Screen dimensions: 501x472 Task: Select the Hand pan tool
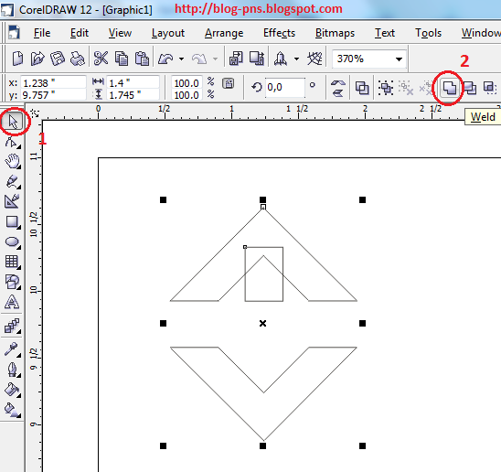13,161
